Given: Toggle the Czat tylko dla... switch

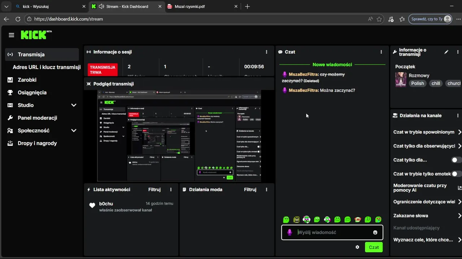Looking at the screenshot, I should click(457, 160).
